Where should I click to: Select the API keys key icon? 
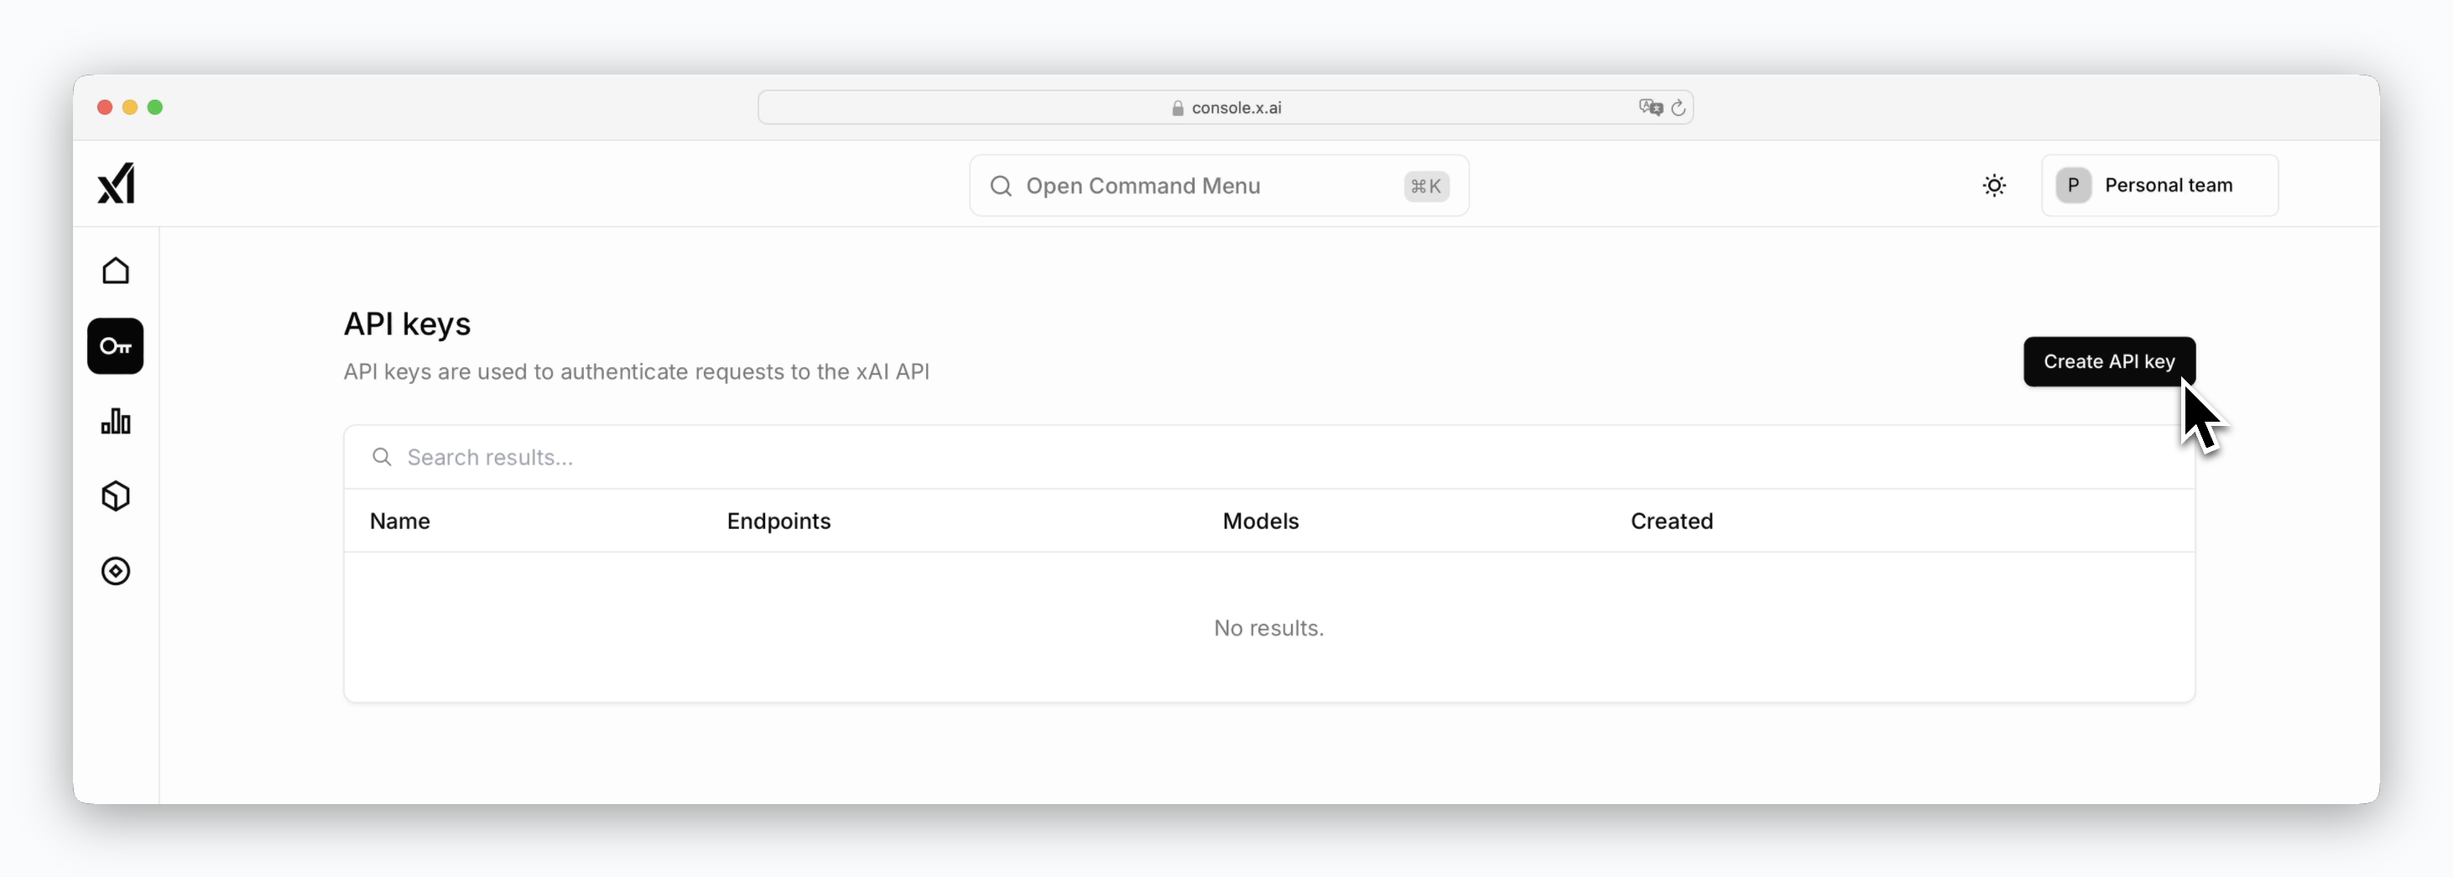(115, 346)
